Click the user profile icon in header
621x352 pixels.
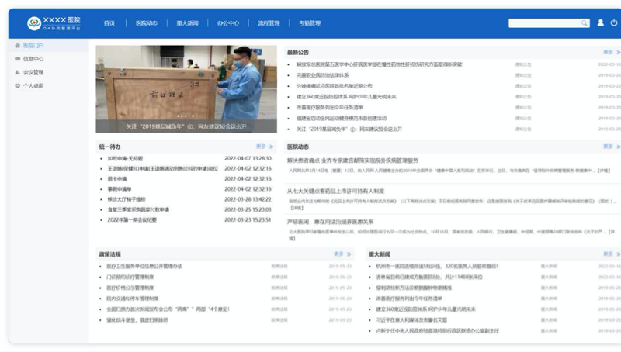(x=600, y=23)
